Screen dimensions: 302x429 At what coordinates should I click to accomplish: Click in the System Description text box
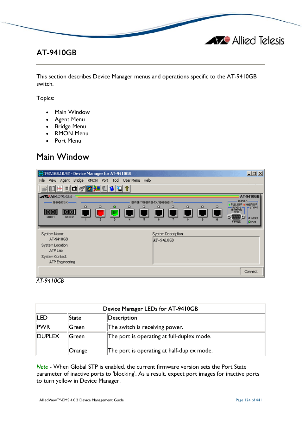[x=206, y=250]
